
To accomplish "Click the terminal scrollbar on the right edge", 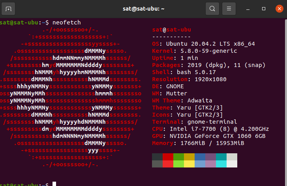I will [286, 102].
